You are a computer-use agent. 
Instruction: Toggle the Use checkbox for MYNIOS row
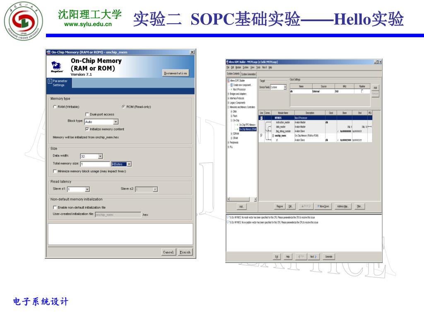click(x=261, y=118)
